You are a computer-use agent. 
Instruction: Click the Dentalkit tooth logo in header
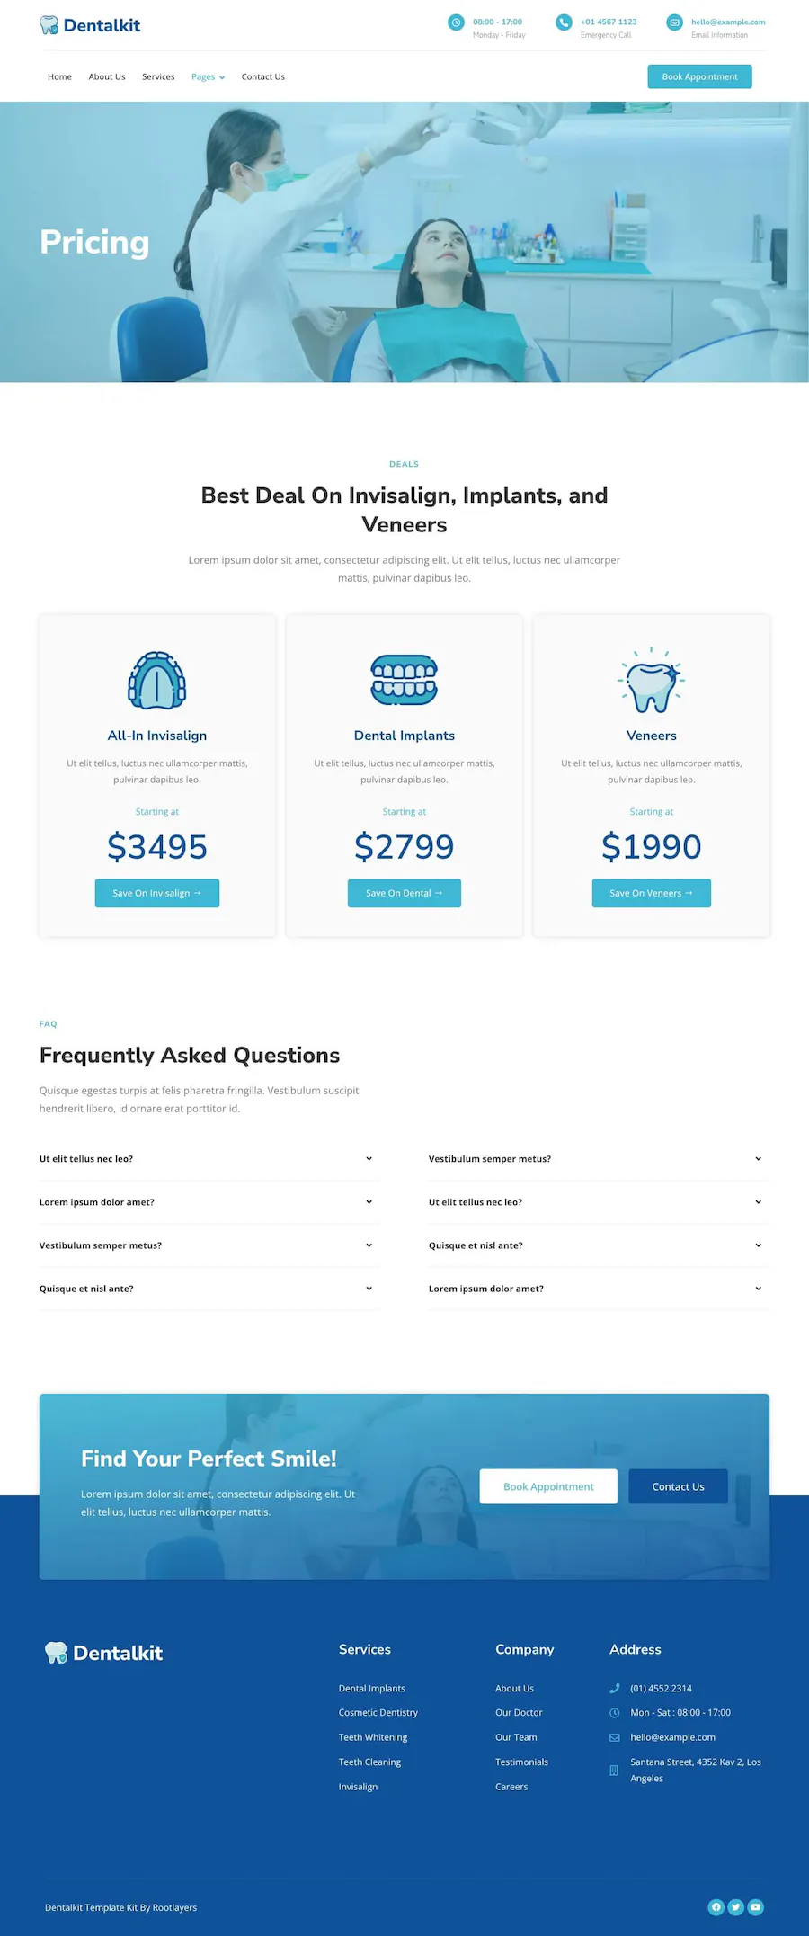tap(90, 25)
